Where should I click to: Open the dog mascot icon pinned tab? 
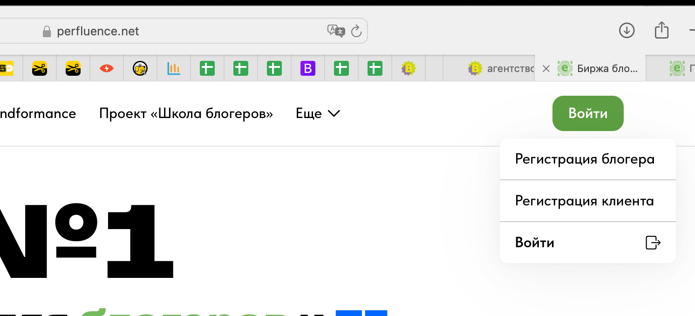(140, 69)
